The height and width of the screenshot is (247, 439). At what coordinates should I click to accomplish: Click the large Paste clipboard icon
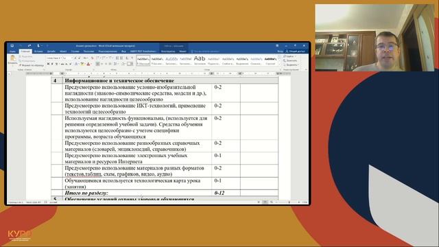[x=13, y=58]
